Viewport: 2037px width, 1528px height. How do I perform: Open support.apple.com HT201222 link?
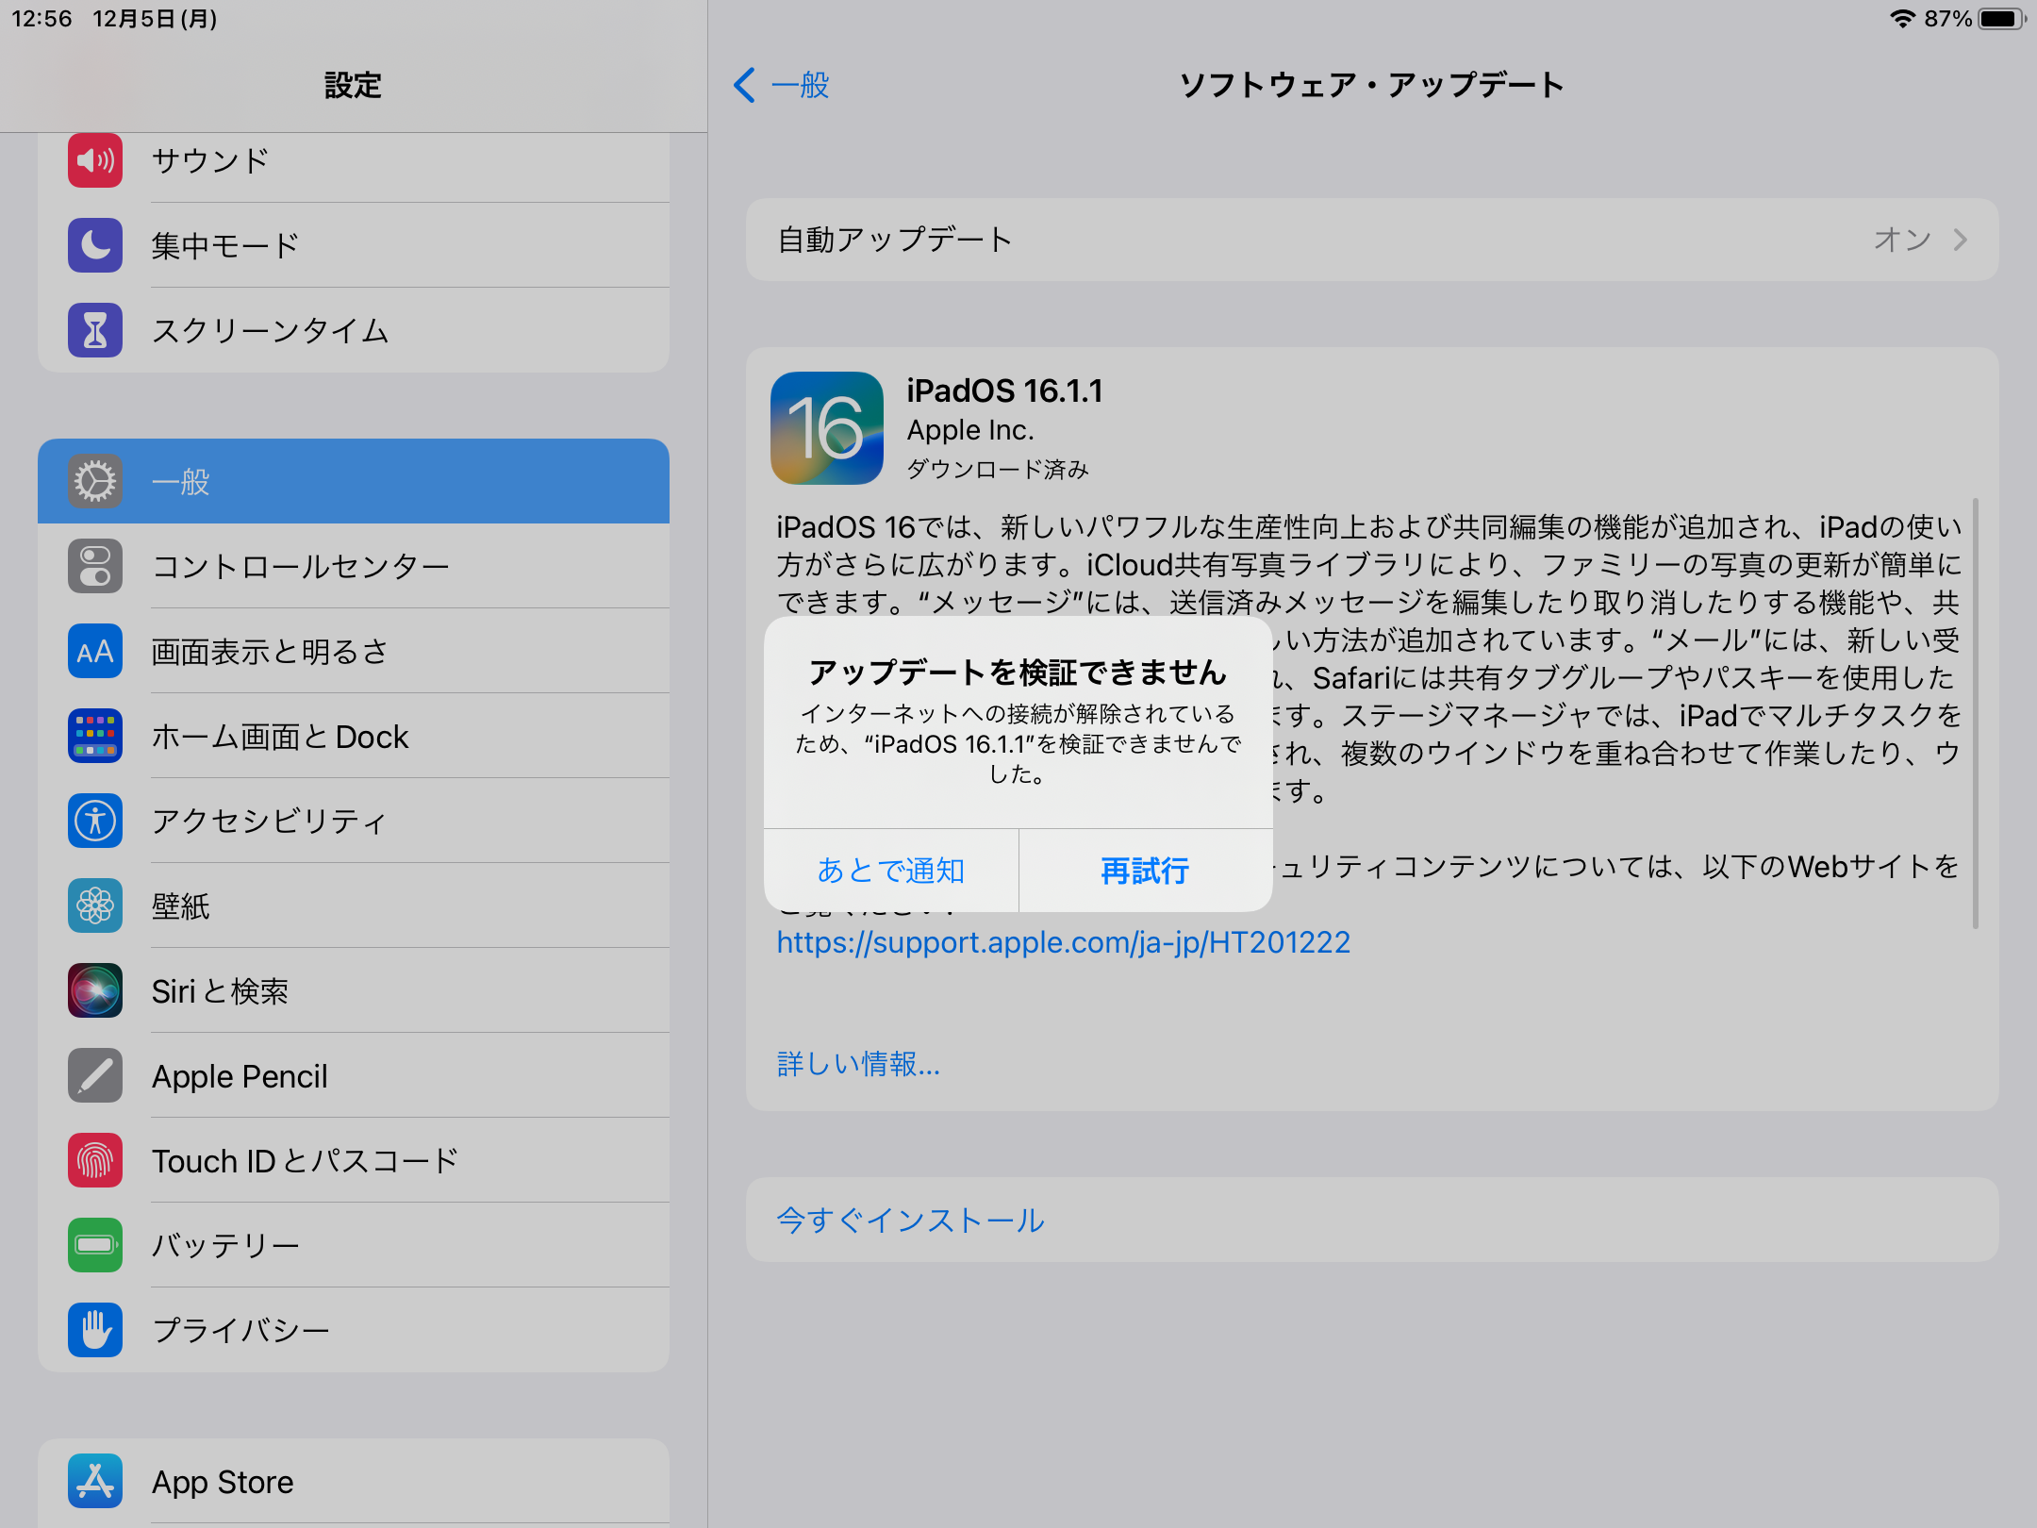[1063, 942]
